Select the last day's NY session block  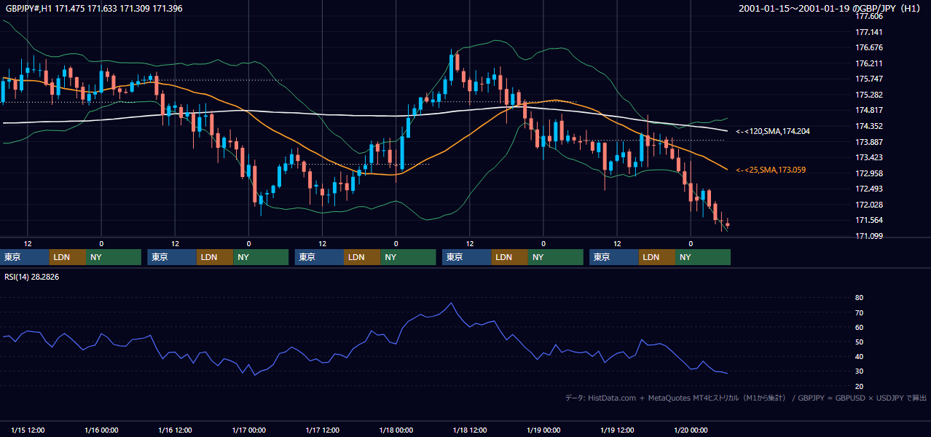click(x=703, y=257)
